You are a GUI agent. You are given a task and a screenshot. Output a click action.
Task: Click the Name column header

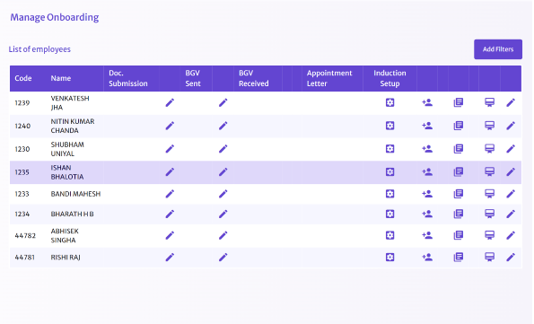click(61, 78)
